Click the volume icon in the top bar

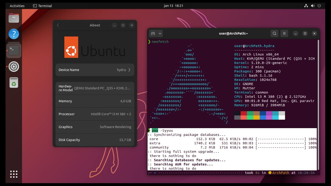click(x=313, y=6)
